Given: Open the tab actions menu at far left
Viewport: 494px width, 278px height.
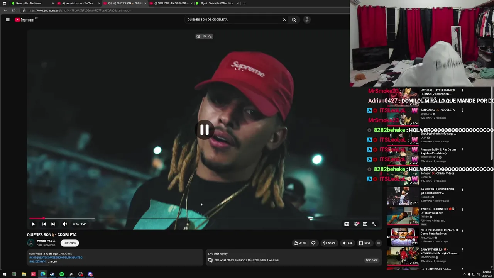Looking at the screenshot, I should pos(4,3).
